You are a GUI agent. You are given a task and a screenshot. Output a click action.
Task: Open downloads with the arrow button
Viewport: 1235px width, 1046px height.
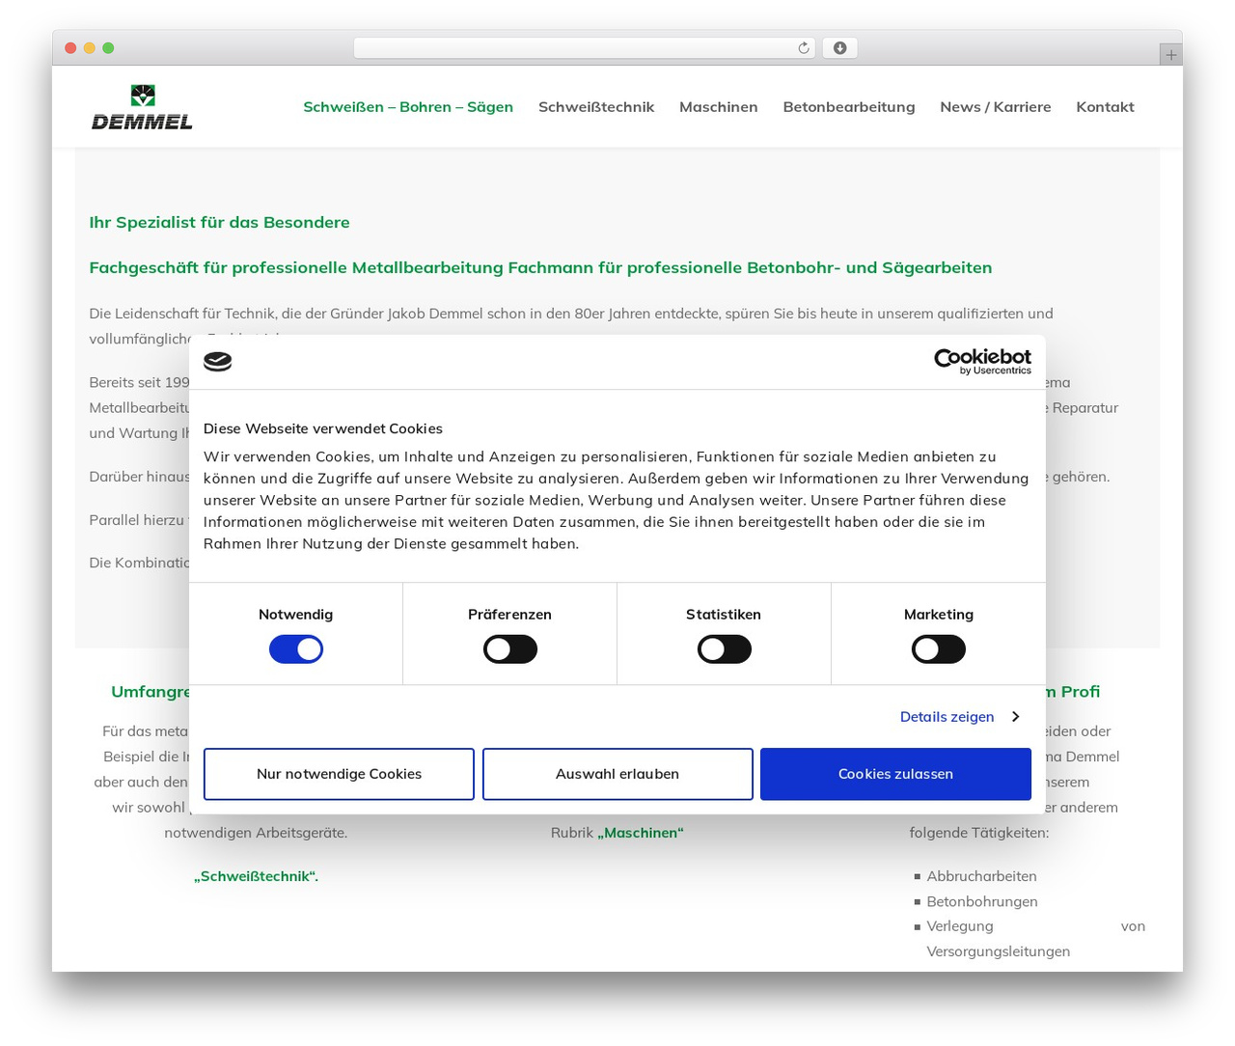click(x=839, y=48)
